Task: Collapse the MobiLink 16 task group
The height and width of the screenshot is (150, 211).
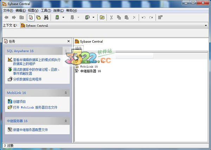Action: (66, 93)
